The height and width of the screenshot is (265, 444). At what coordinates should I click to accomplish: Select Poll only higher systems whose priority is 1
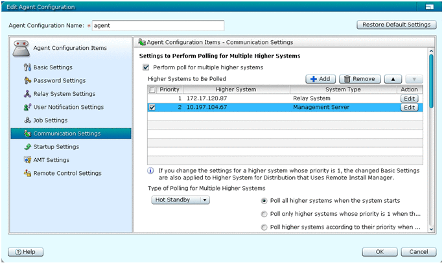[x=264, y=214]
